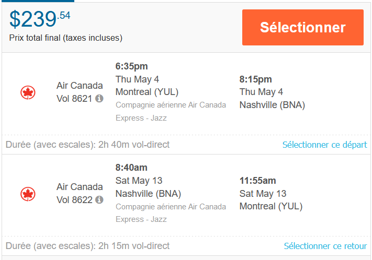Screen dimensions: 372x260
Task: Open info icon next to Vol 8621
Action: click(x=99, y=98)
